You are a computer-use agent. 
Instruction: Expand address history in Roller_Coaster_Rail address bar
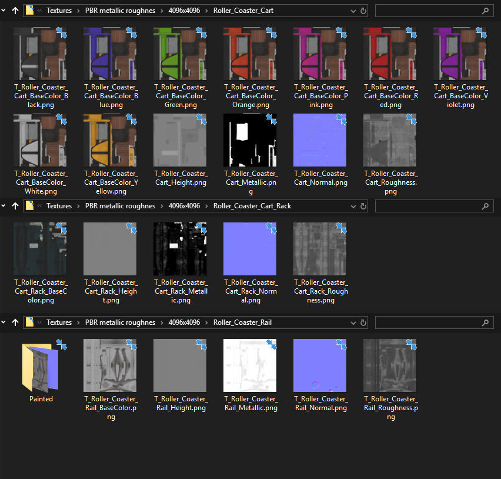pyautogui.click(x=353, y=322)
